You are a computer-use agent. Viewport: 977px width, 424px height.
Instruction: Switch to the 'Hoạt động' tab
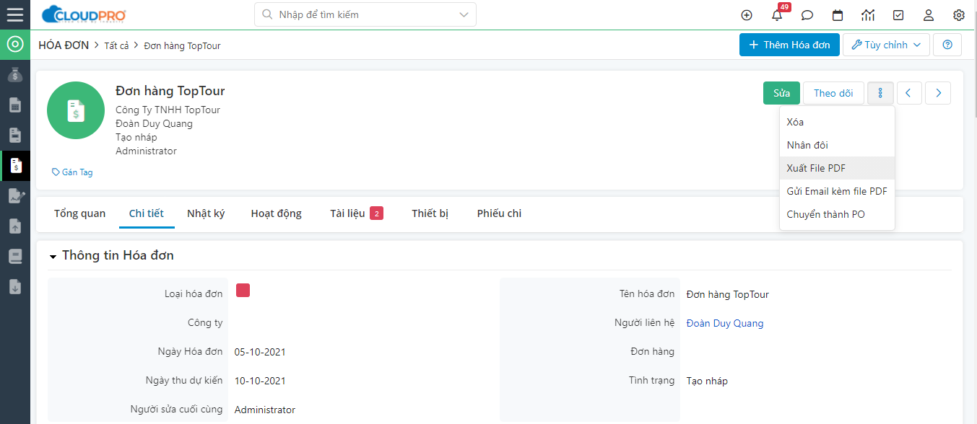(x=277, y=213)
